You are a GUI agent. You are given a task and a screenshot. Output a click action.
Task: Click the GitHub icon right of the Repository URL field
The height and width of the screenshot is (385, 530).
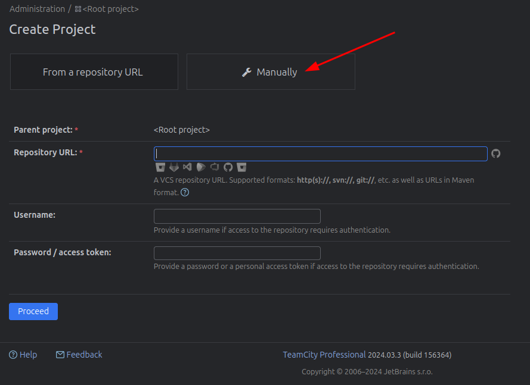(496, 154)
